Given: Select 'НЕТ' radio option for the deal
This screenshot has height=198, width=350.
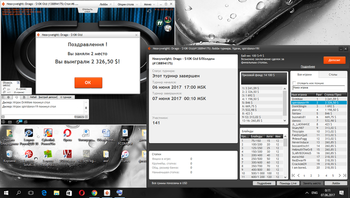Looking at the screenshot, I should click(4, 92).
